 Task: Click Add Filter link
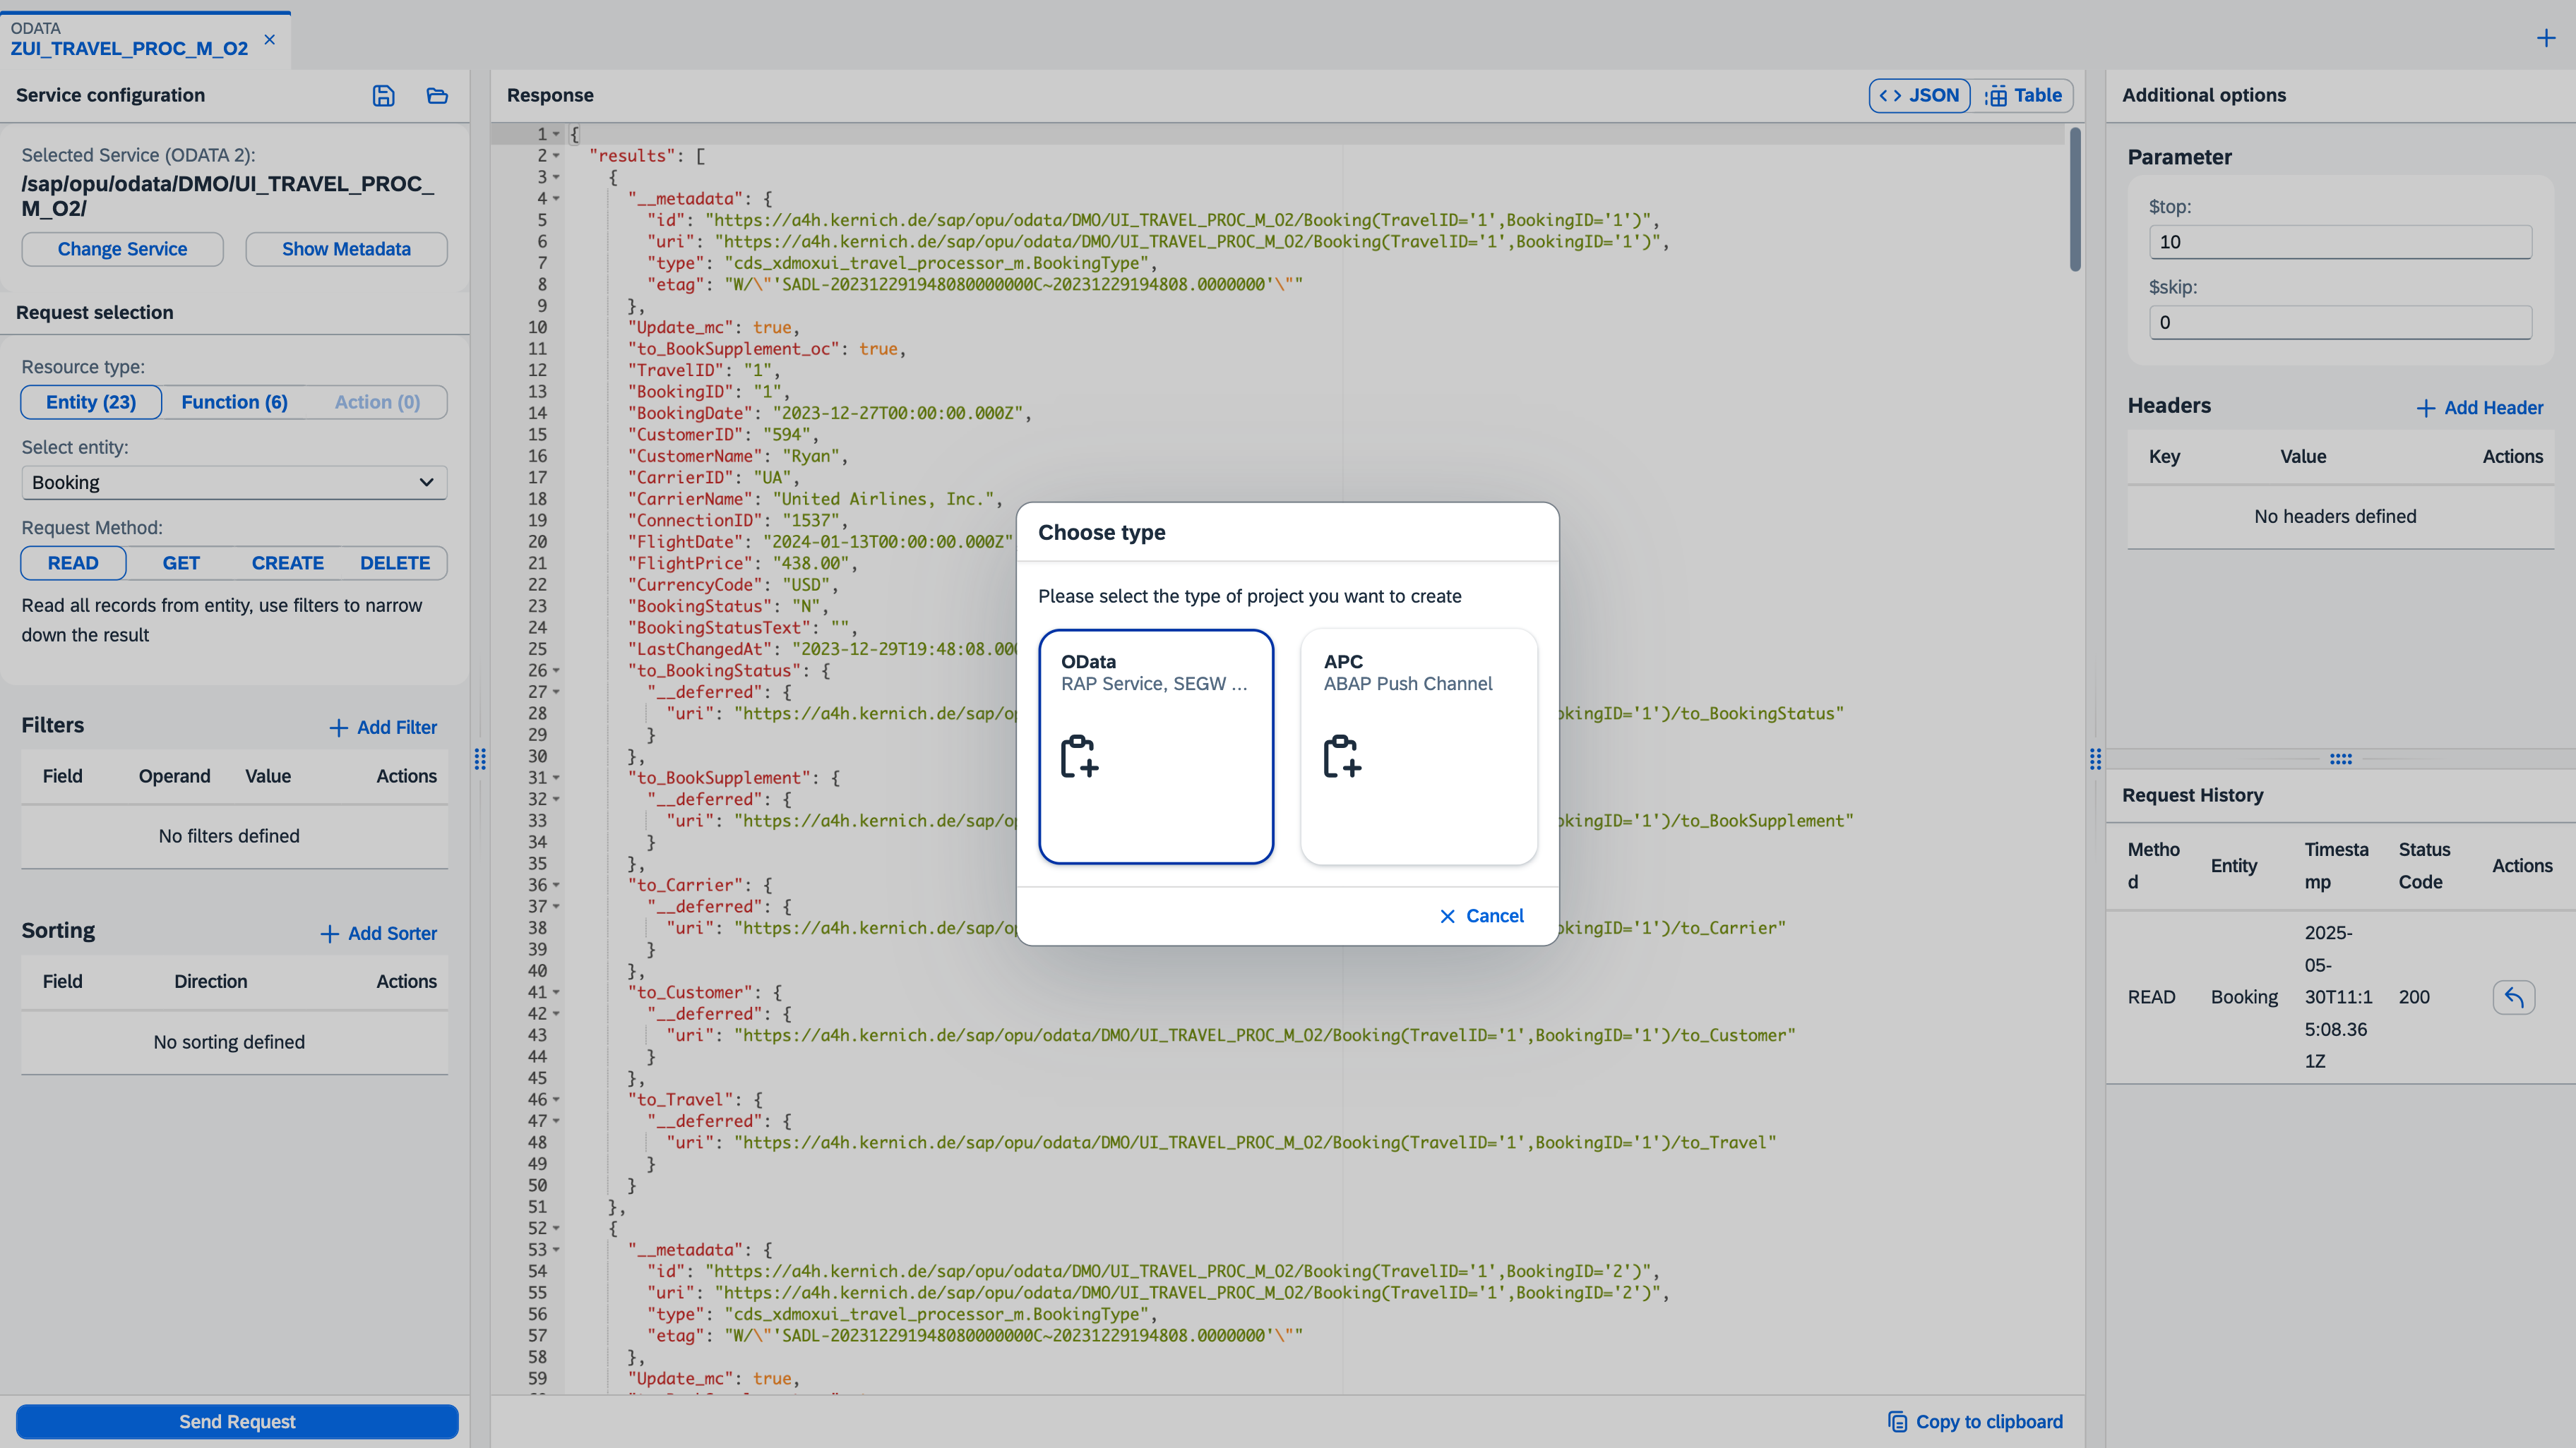384,728
